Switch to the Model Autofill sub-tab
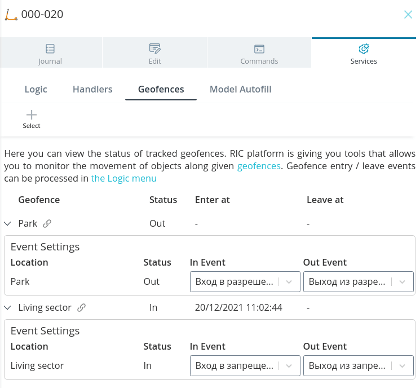 (241, 89)
